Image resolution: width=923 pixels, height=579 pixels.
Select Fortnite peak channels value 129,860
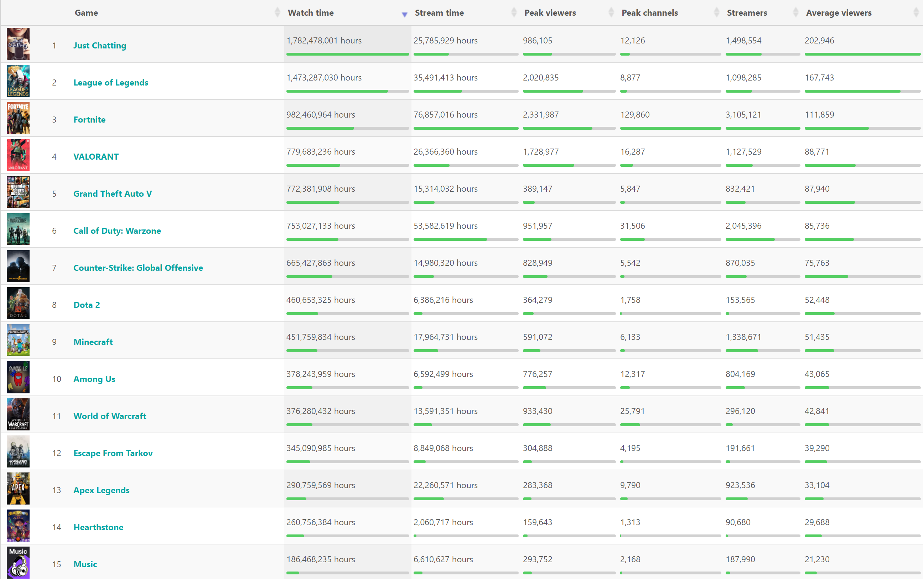point(635,115)
